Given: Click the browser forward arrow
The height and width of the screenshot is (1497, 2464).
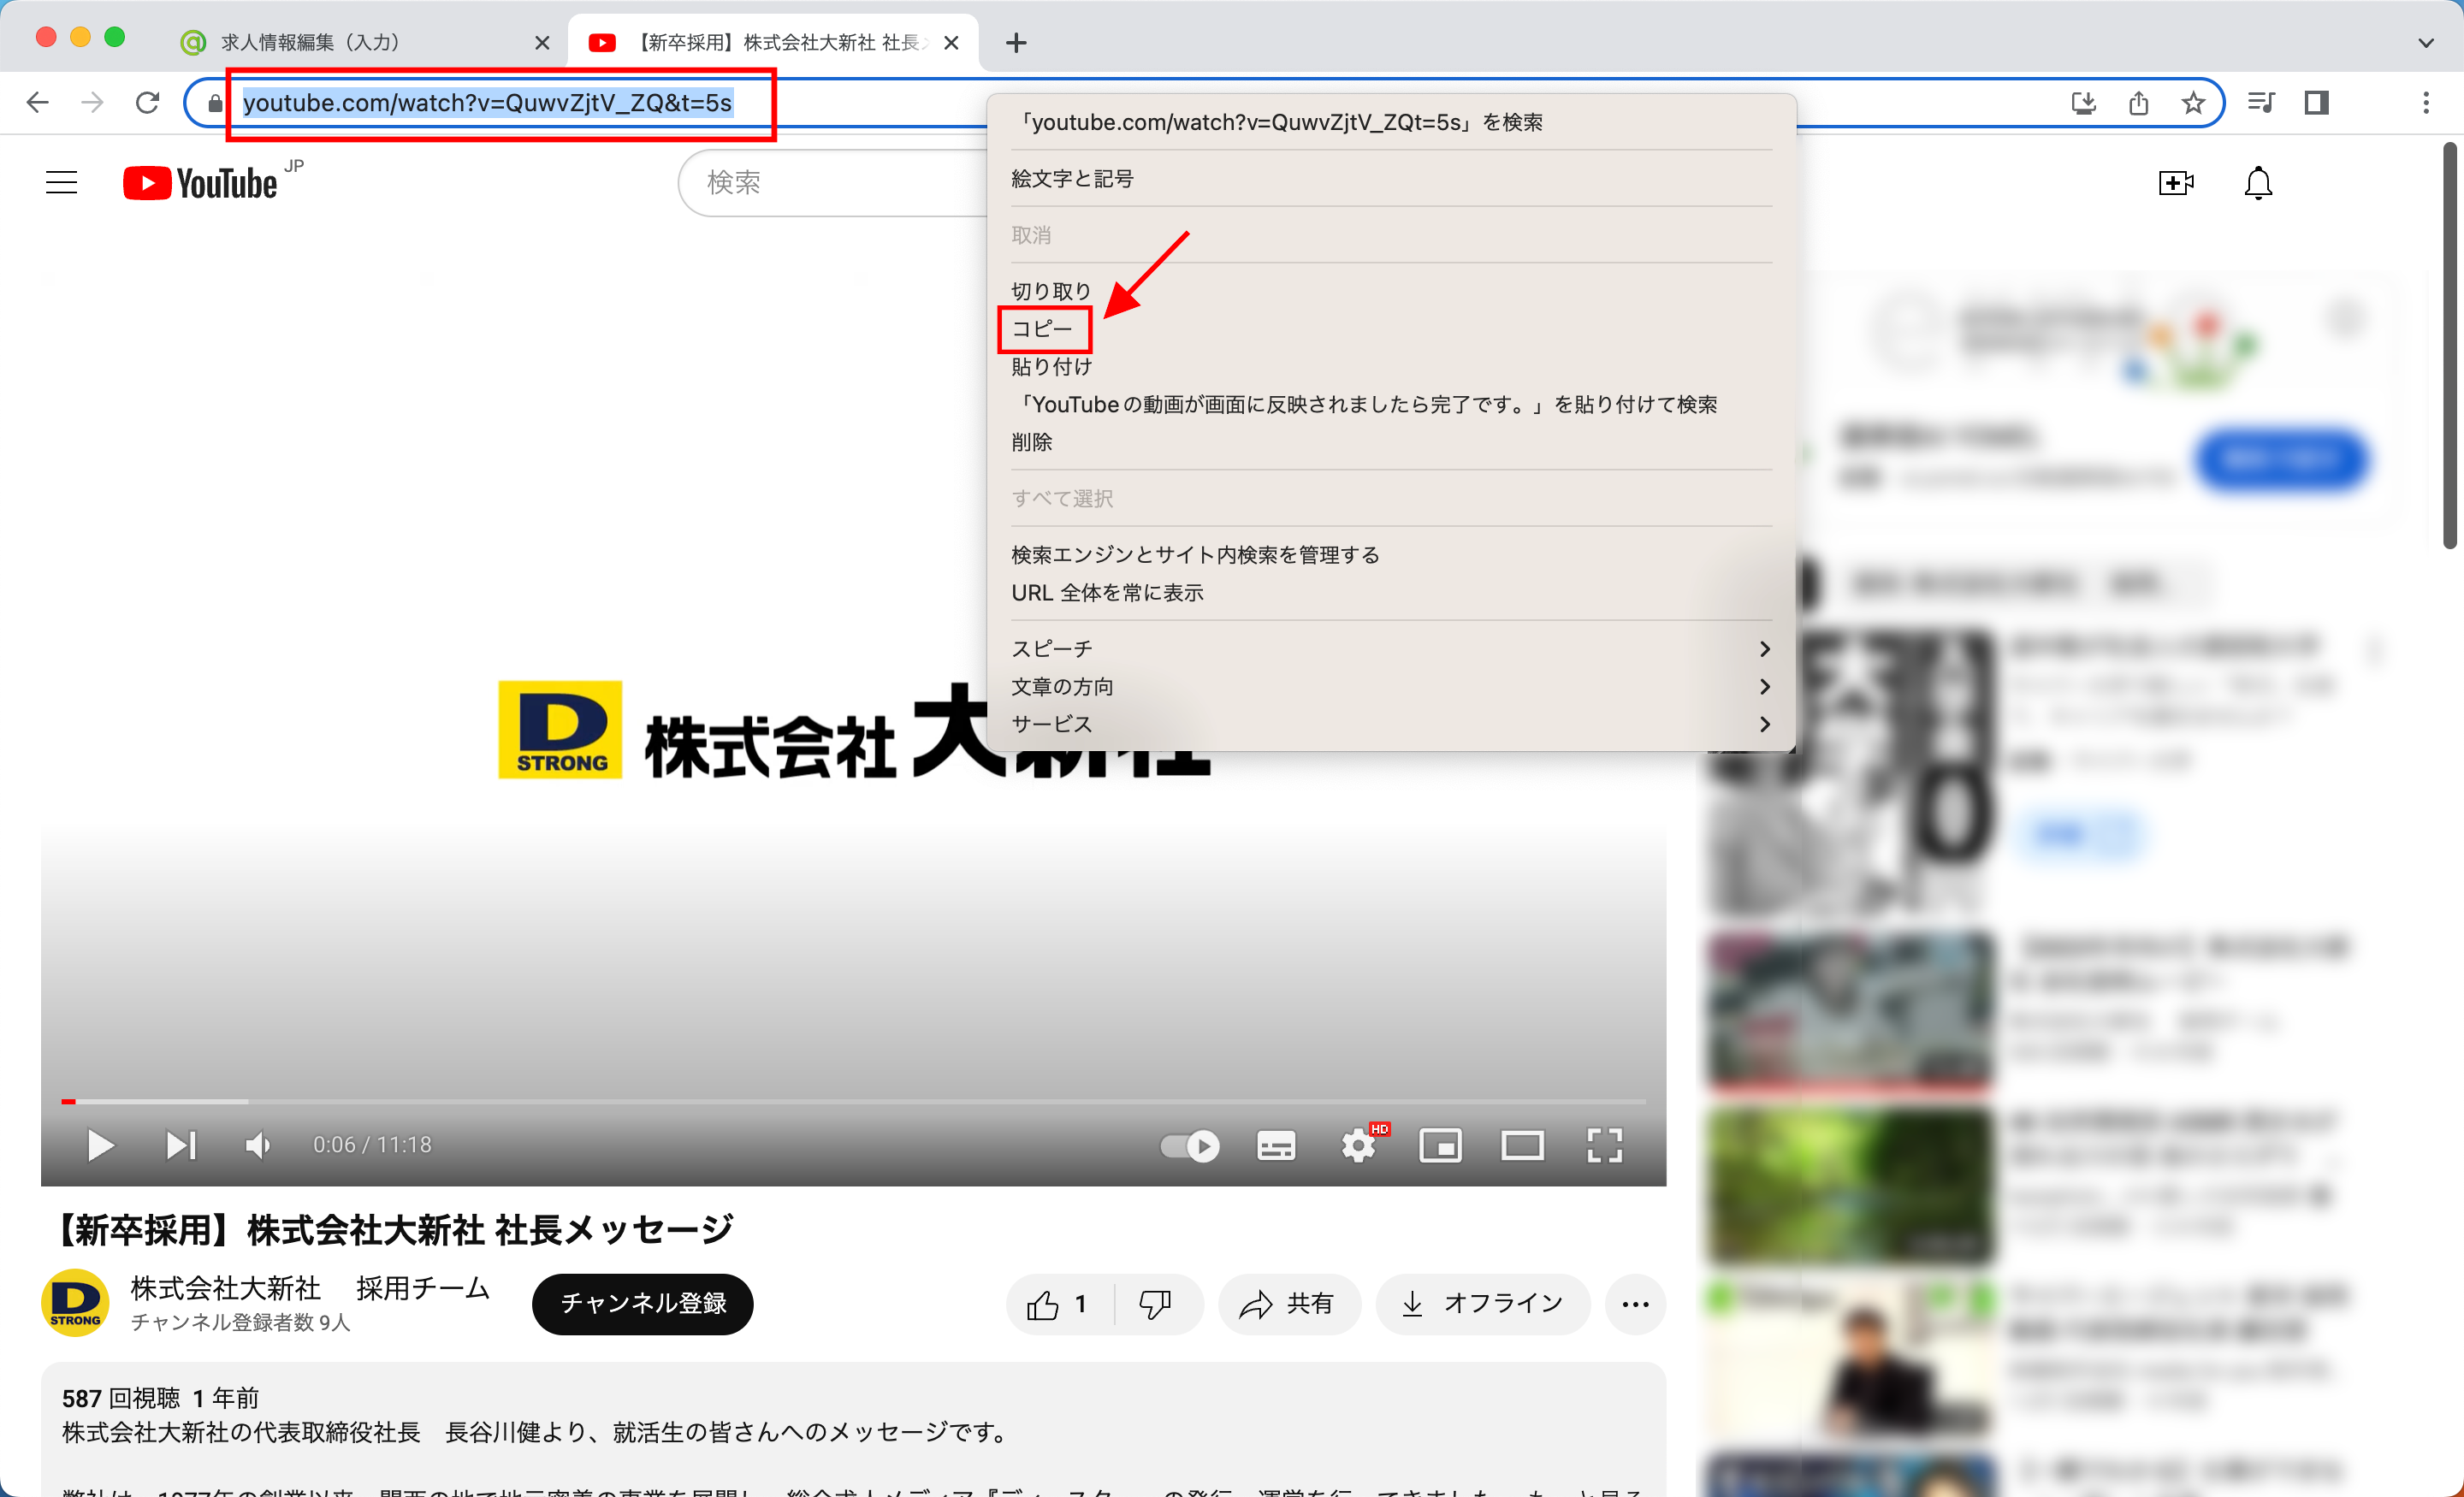Looking at the screenshot, I should (92, 103).
